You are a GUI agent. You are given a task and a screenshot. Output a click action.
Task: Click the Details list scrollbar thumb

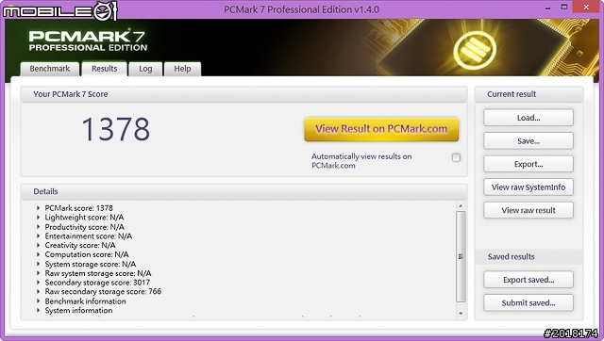[x=461, y=256]
